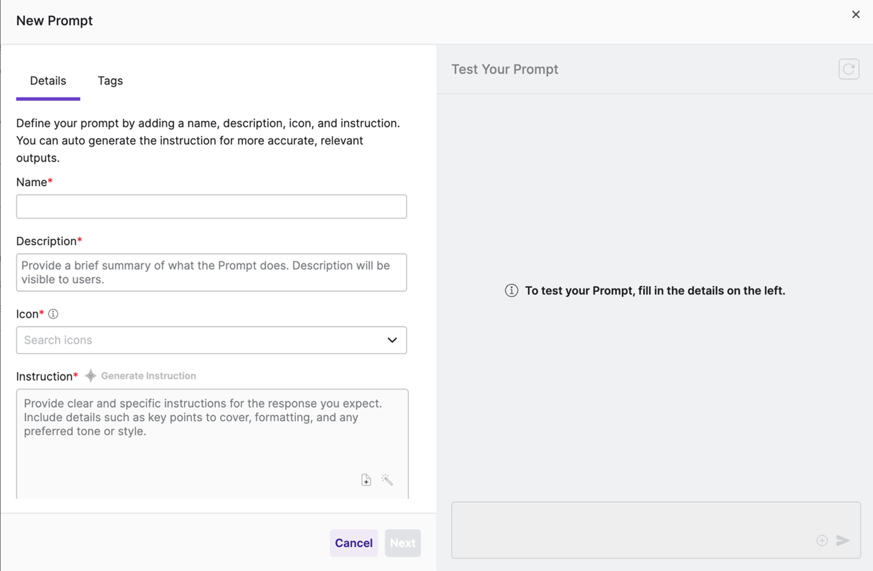Screen dimensions: 873x571
Task: Click inside the Description text area
Action: (x=211, y=272)
